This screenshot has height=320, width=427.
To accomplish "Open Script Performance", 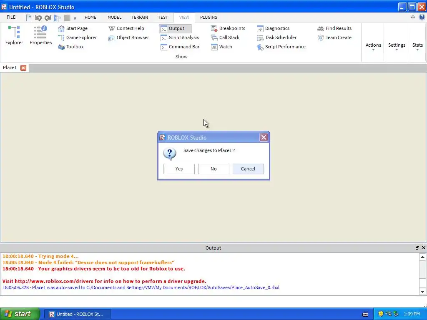I will tap(281, 47).
